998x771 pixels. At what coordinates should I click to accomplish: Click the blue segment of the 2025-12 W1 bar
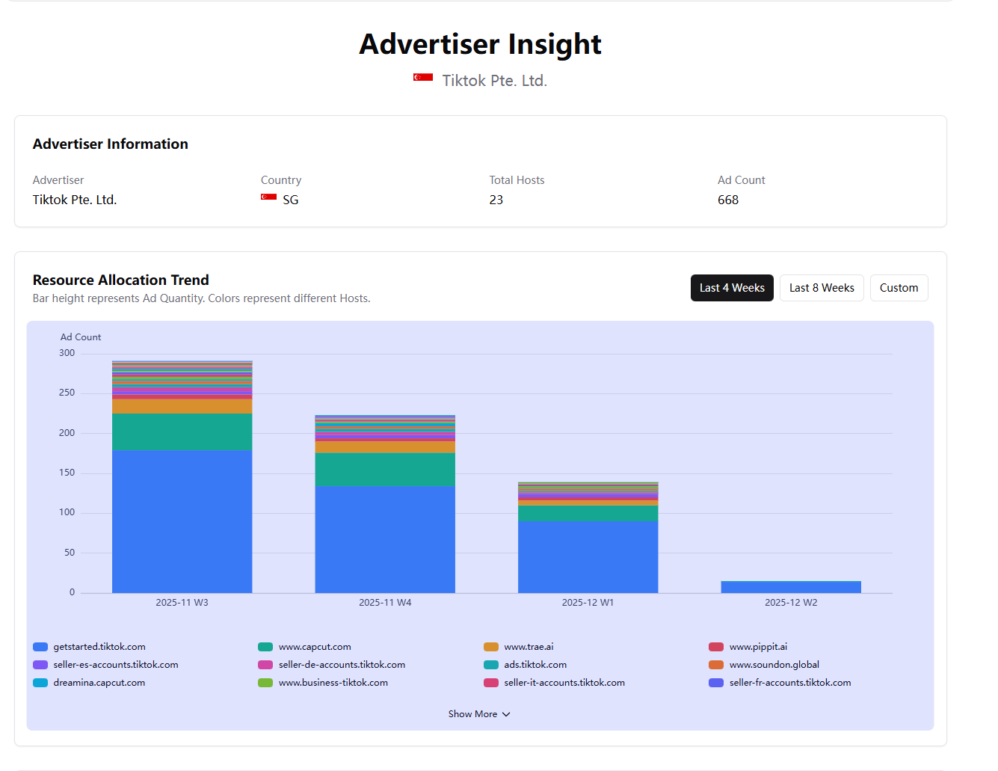pos(588,557)
